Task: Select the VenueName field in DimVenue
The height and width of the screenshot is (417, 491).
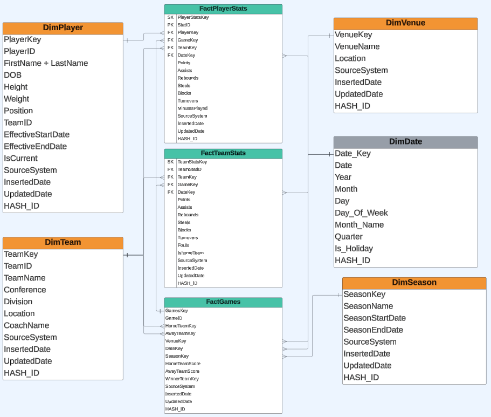Action: coord(405,47)
